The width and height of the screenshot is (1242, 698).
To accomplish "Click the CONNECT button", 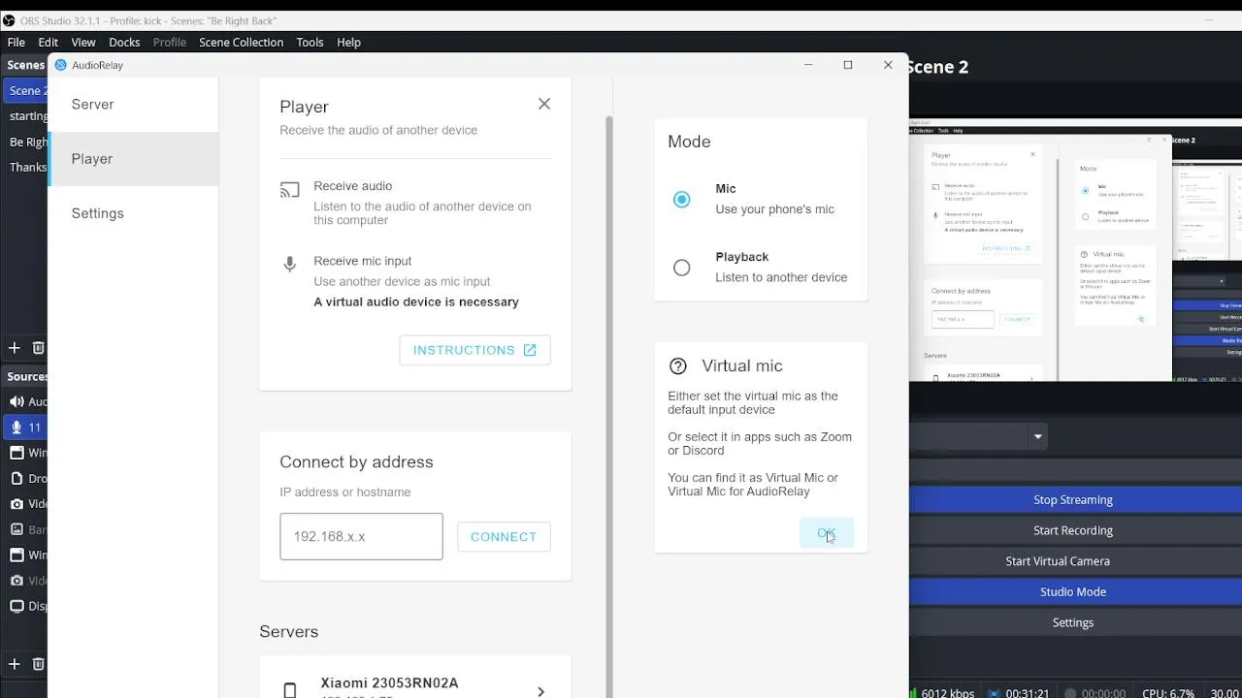I will 504,536.
